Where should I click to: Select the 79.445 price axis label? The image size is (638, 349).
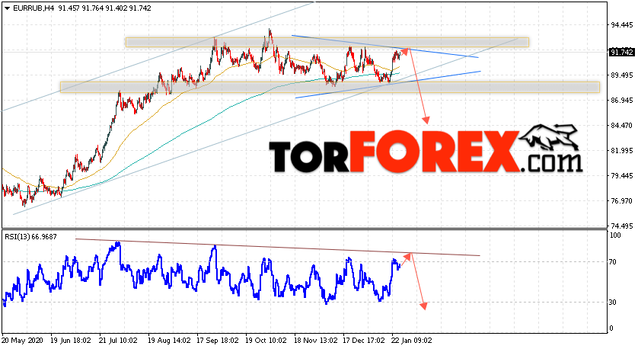621,175
